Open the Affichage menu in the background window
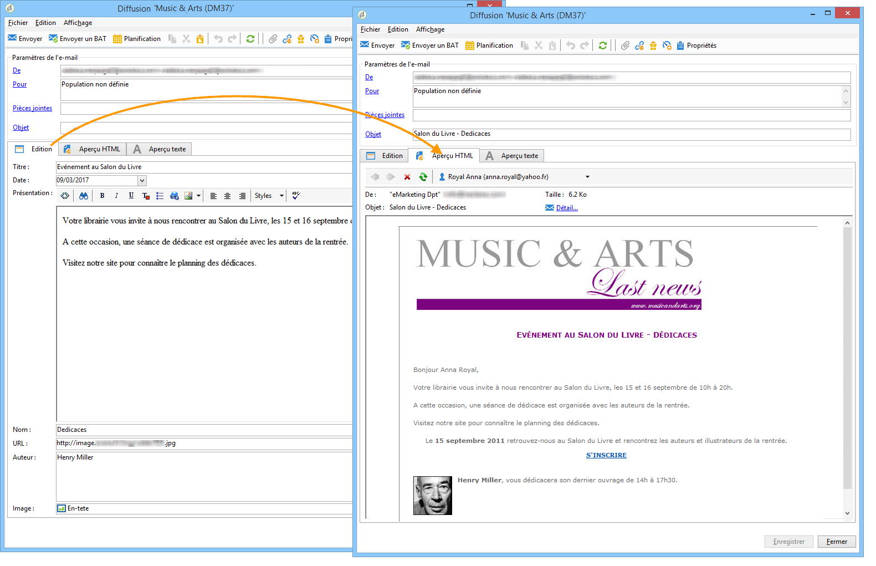 pos(78,23)
